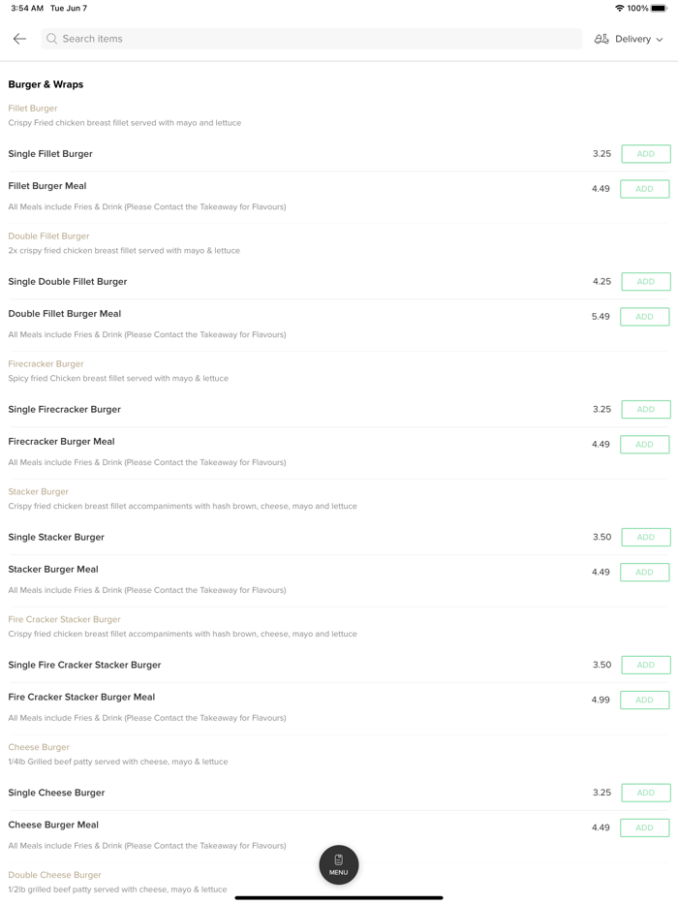Type in the Search items field
Image resolution: width=678 pixels, height=905 pixels.
(320, 39)
